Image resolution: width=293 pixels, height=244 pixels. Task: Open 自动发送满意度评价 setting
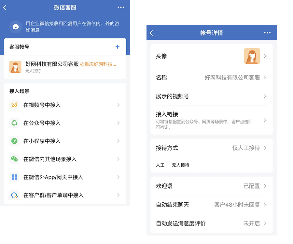[212, 223]
